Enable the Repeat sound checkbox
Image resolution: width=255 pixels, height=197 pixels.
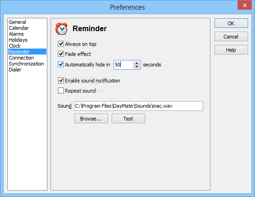(61, 90)
